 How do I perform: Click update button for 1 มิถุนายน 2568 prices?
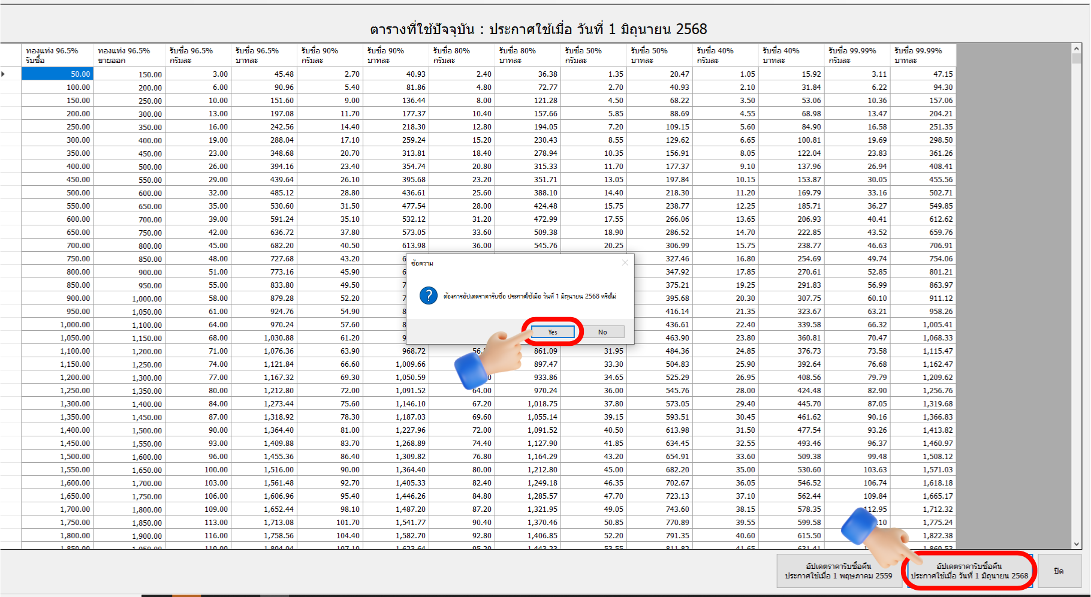pos(969,571)
